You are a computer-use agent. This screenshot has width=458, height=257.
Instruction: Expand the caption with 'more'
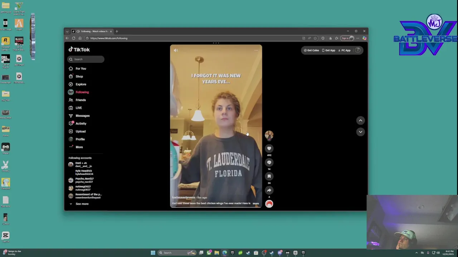(256, 203)
